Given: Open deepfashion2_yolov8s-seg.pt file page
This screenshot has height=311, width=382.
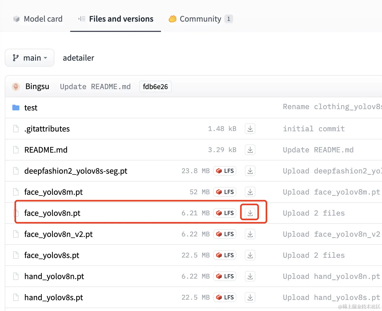Looking at the screenshot, I should click(x=76, y=171).
